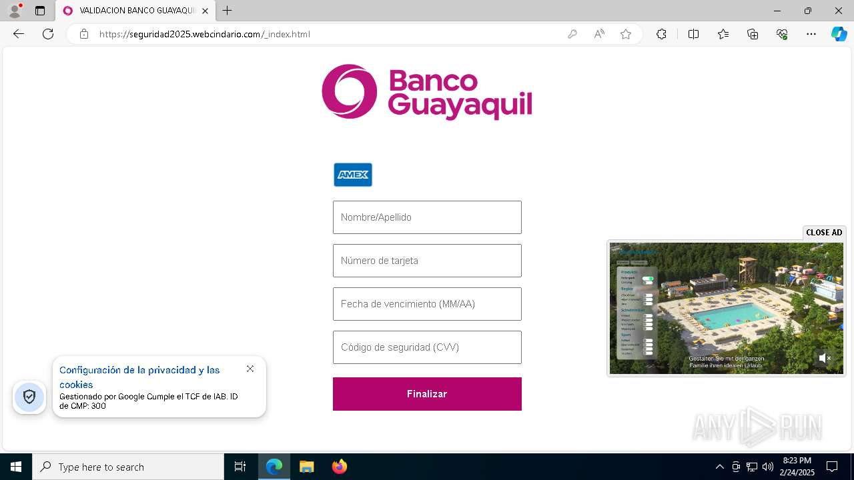Click the address bar URL
854x480 pixels.
(205, 34)
